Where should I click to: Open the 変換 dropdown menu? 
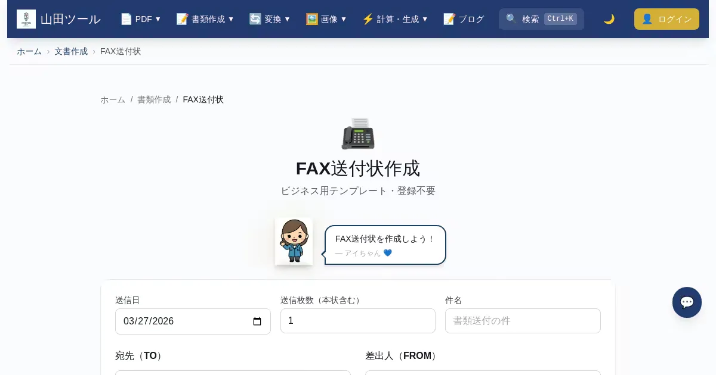point(270,19)
